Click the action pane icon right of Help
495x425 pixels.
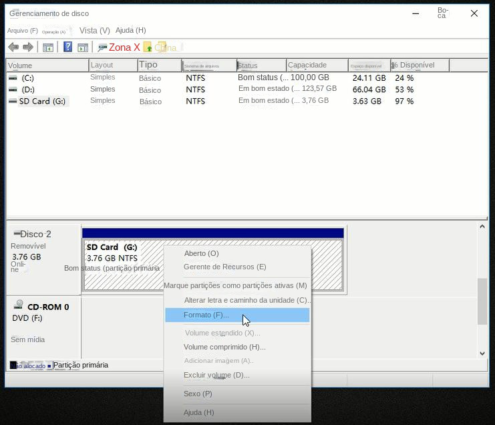83,47
